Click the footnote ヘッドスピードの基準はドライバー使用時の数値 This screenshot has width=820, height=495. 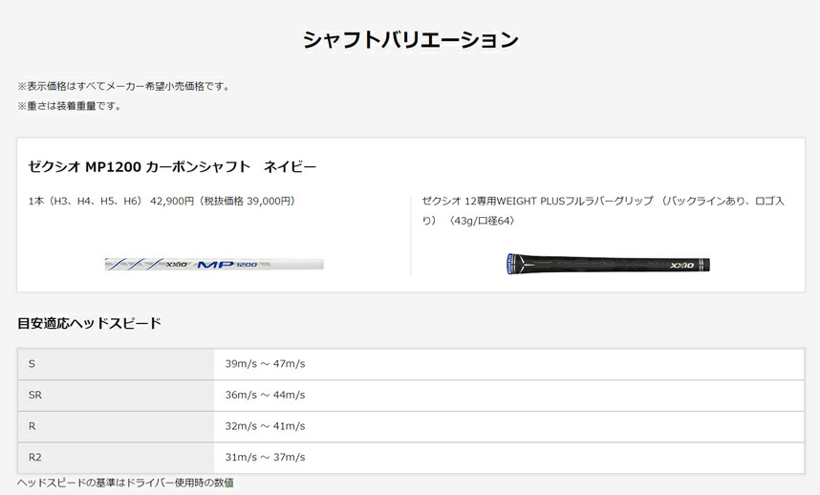[125, 483]
